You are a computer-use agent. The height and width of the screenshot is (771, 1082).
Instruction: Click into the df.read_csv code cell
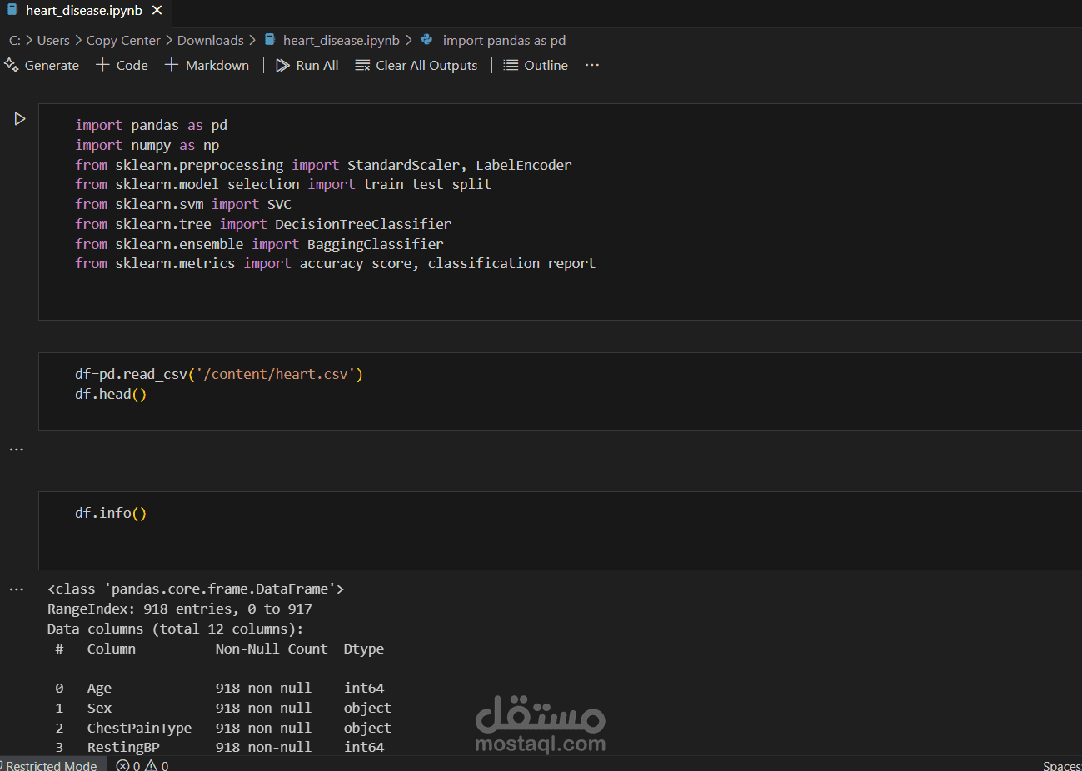pyautogui.click(x=560, y=391)
